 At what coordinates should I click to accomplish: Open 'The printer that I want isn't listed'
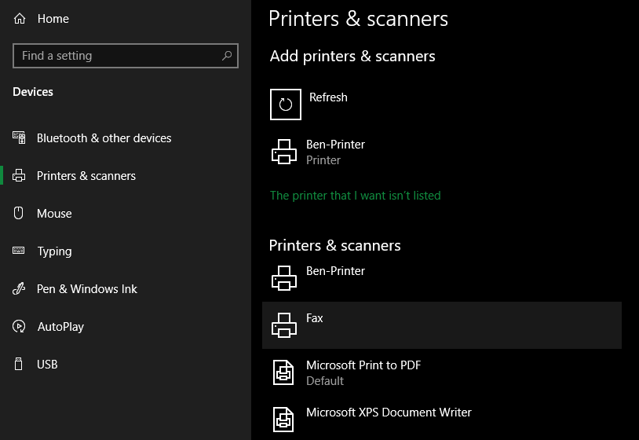[x=355, y=196]
